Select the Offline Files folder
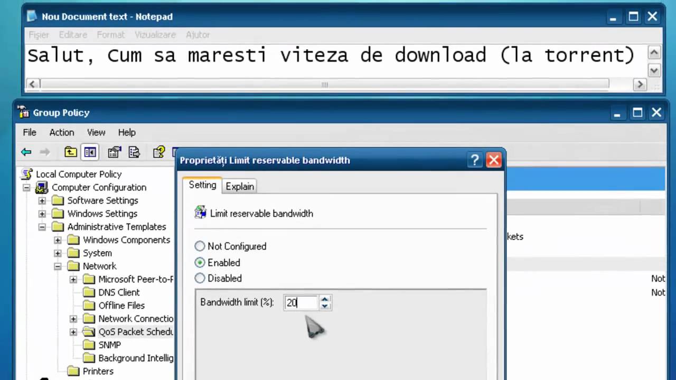 click(121, 306)
